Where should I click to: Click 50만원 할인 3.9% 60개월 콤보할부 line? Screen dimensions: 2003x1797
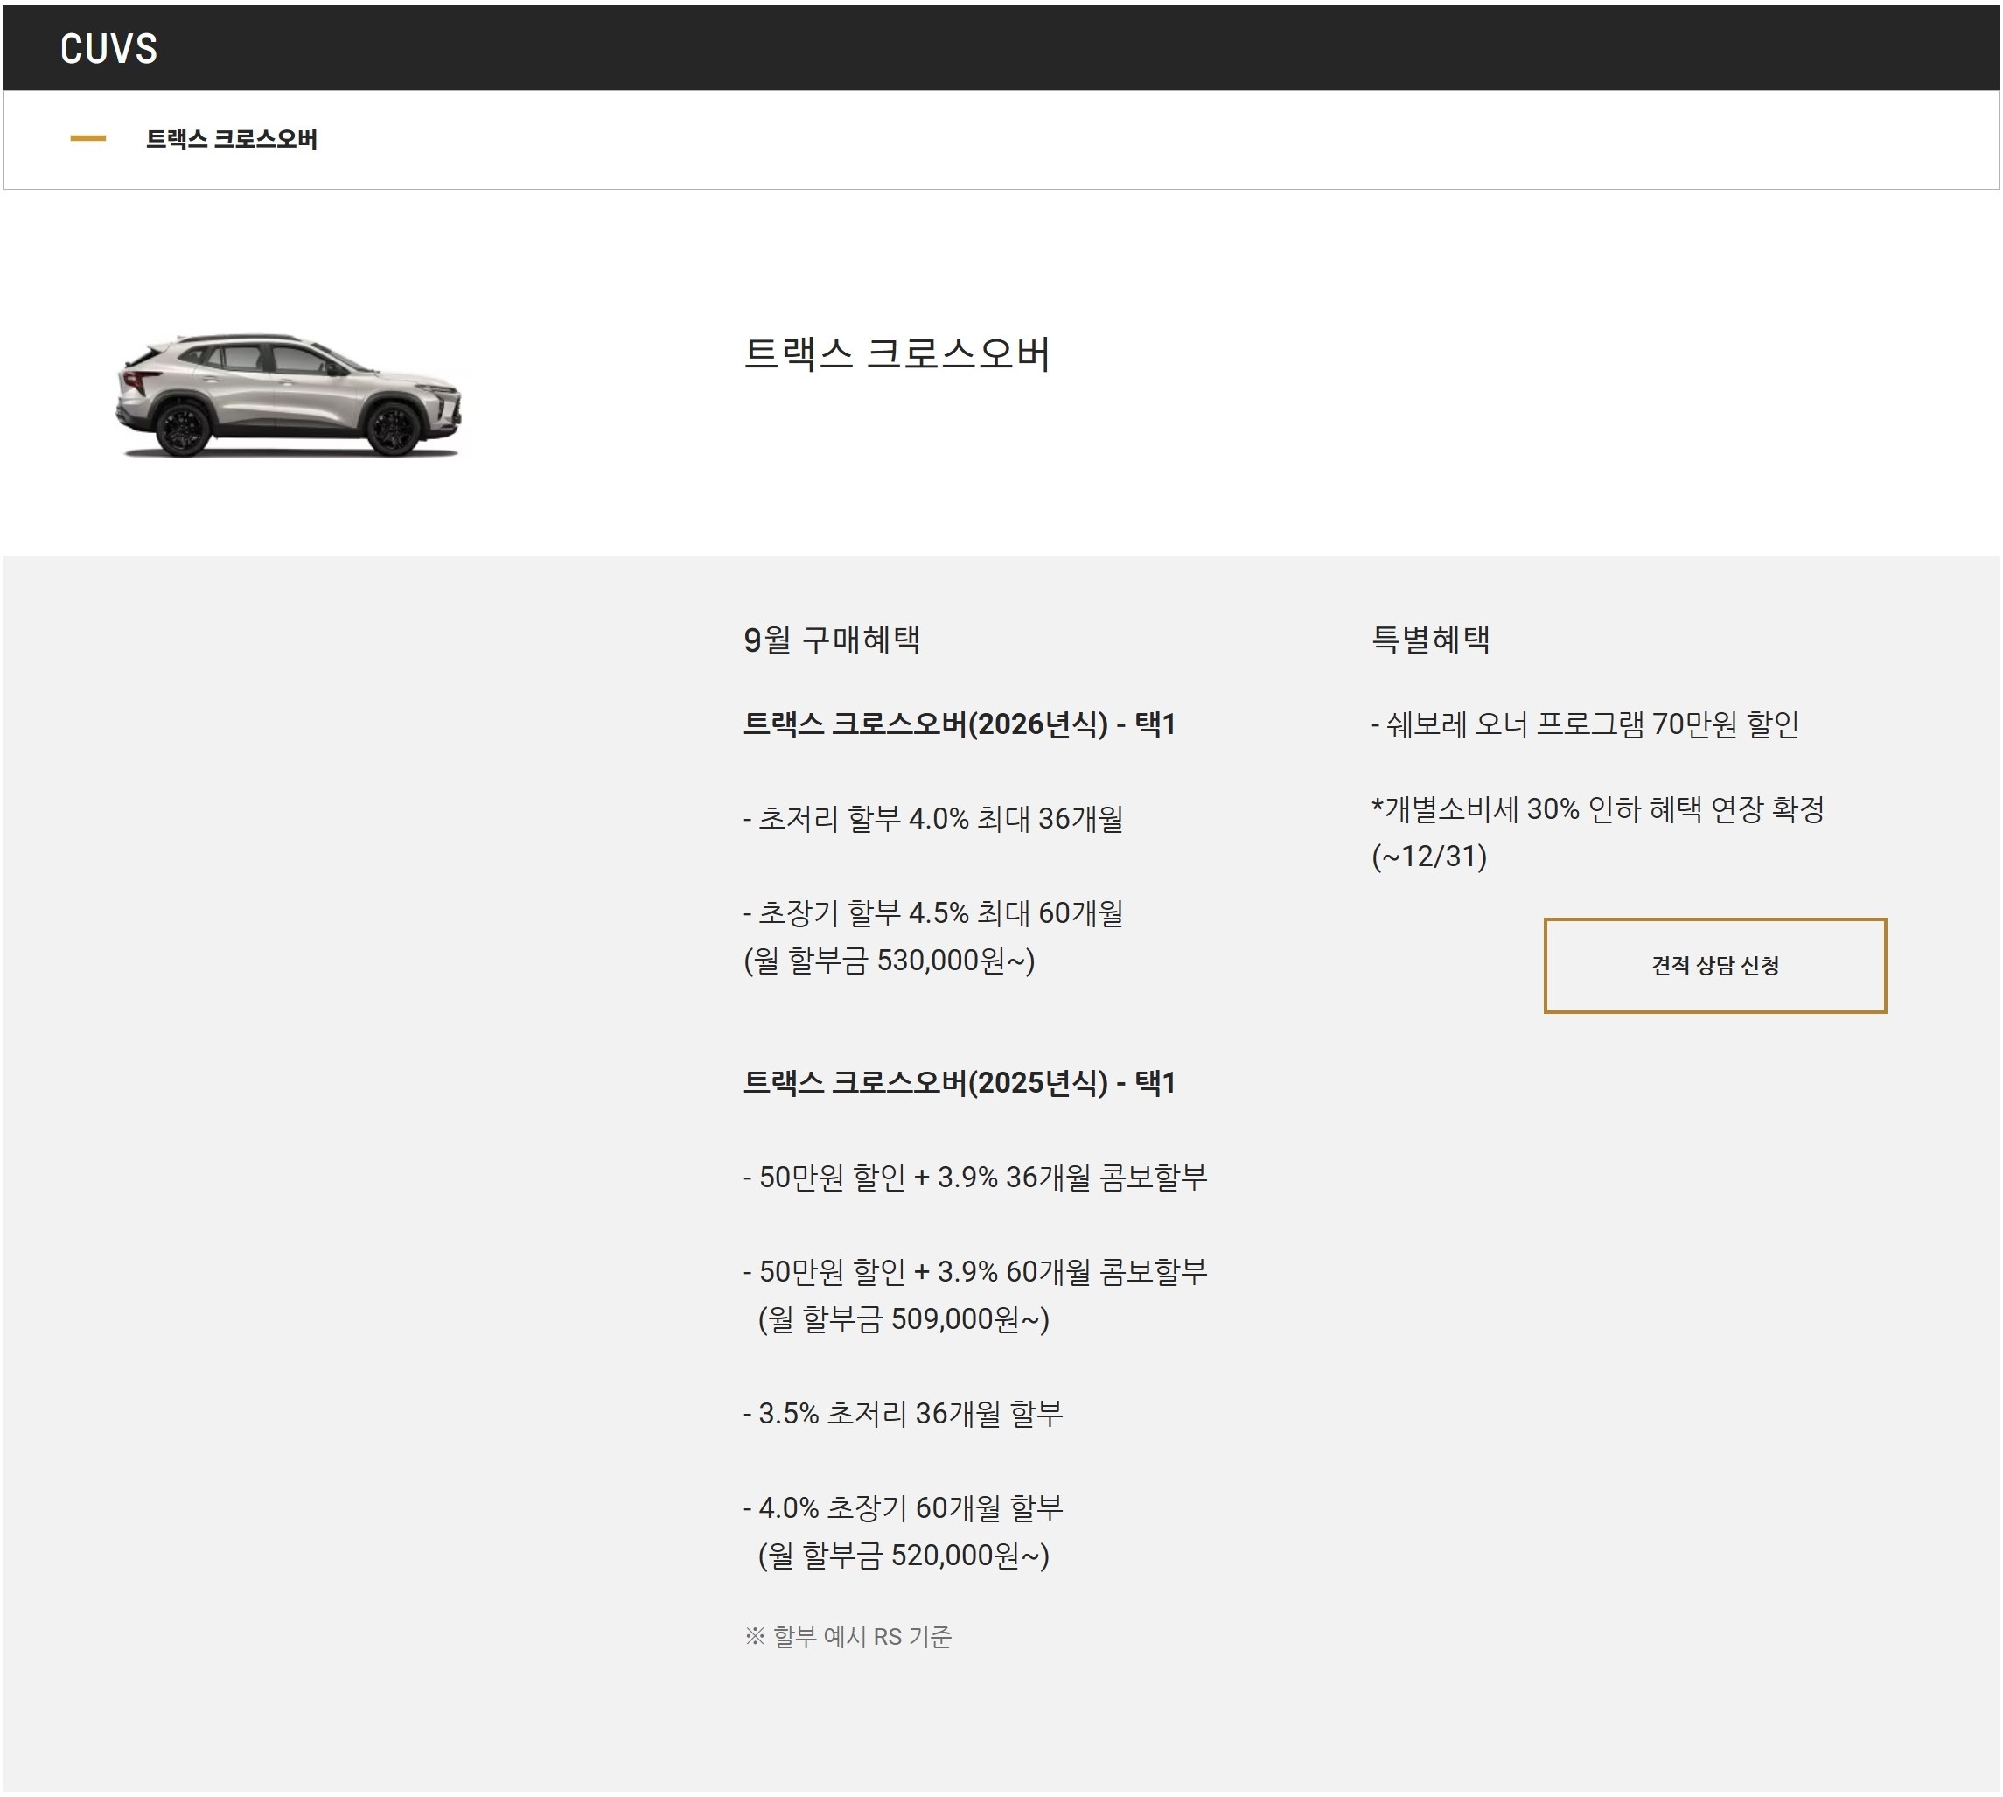click(974, 1272)
